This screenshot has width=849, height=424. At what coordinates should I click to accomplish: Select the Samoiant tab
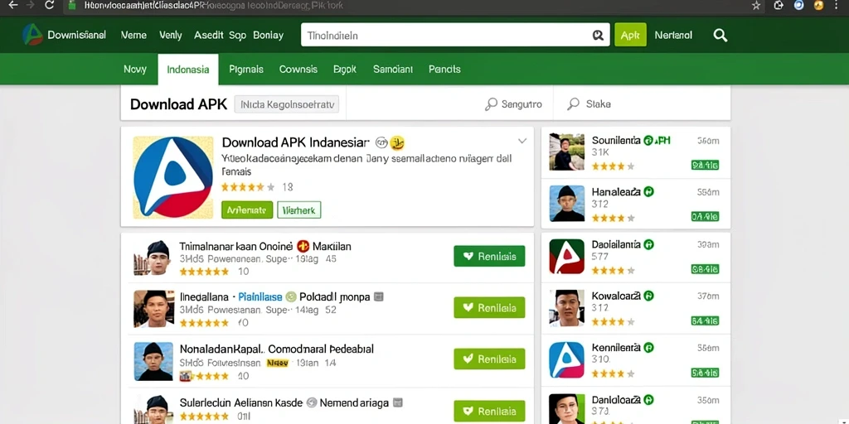click(392, 70)
